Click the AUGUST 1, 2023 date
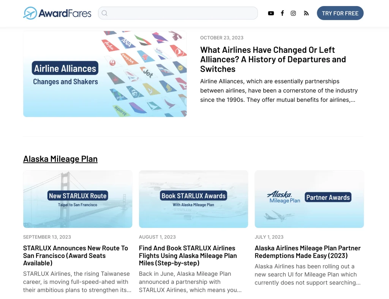Screen dimensions: 389x299 (x=157, y=237)
